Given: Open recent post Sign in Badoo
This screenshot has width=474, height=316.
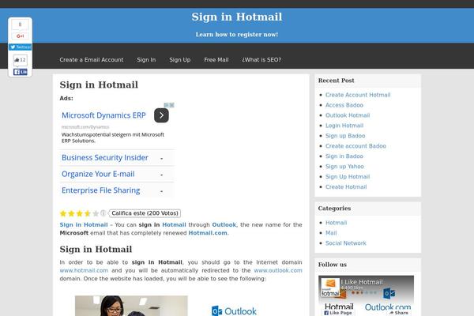Looking at the screenshot, I should point(344,156).
